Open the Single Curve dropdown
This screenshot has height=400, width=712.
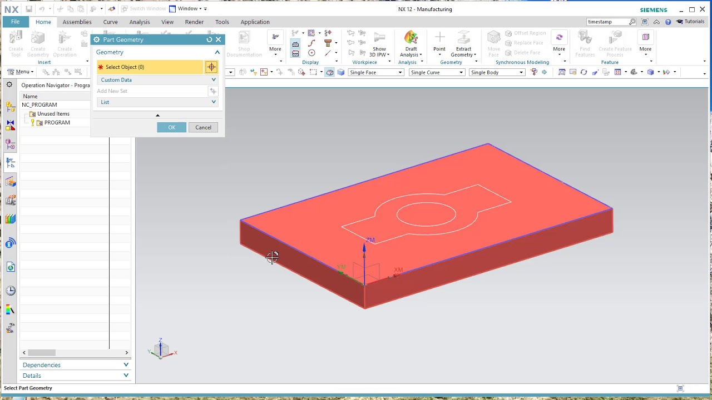(x=436, y=72)
